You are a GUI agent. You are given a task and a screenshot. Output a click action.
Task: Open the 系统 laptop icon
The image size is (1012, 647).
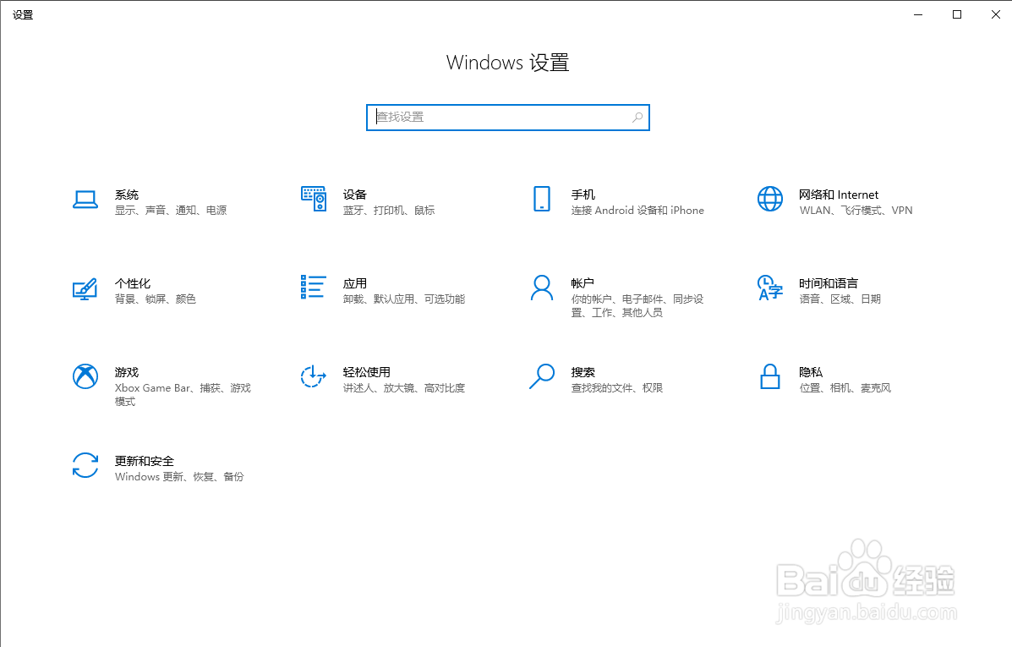coord(85,200)
